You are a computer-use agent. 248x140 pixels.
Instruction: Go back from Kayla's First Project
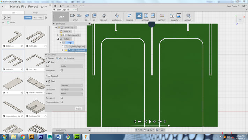click(x=3, y=7)
